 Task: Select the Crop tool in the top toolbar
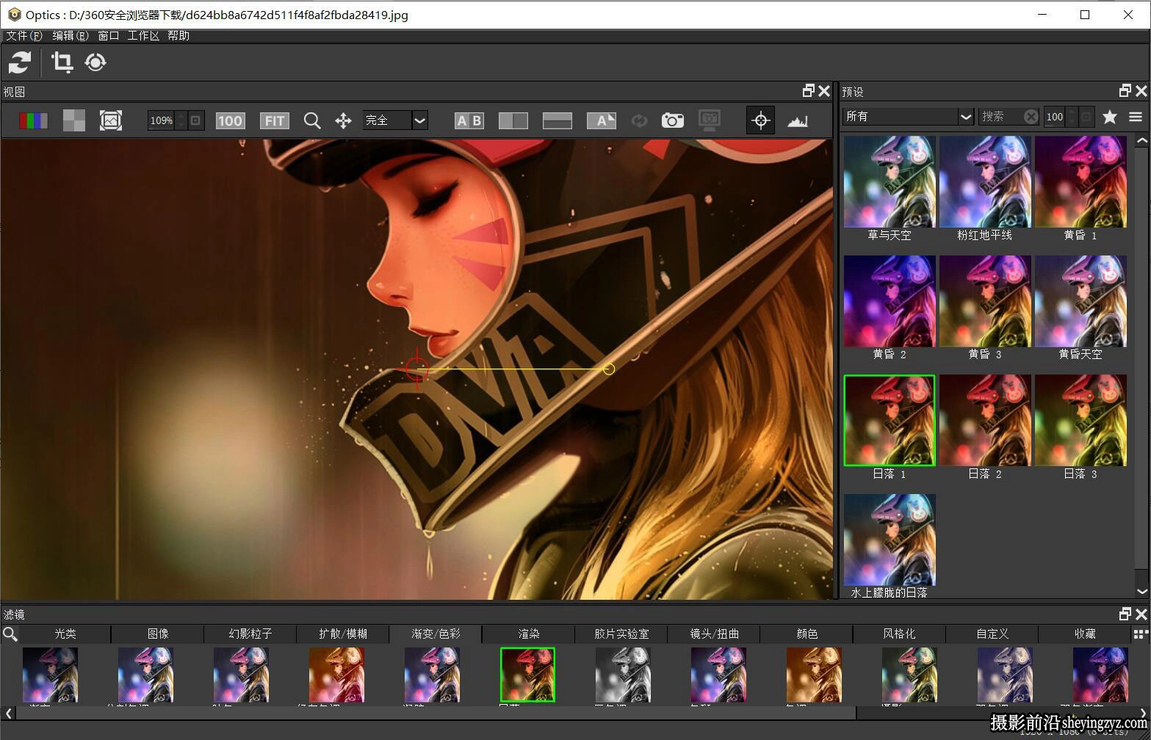tap(62, 62)
